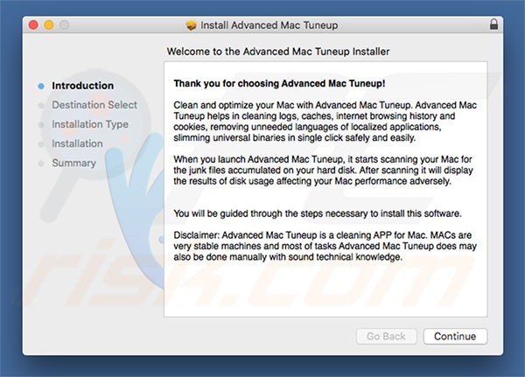Click the line 'You will be guided through the steps'
The image size is (525, 377).
[x=318, y=213]
